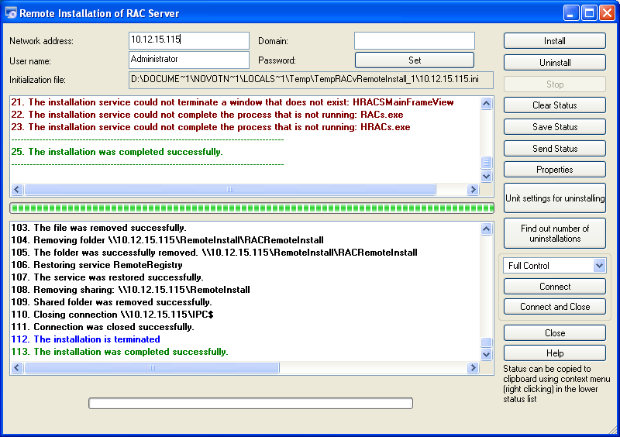Click the upper list horizontal scroll thumb

coord(230,189)
